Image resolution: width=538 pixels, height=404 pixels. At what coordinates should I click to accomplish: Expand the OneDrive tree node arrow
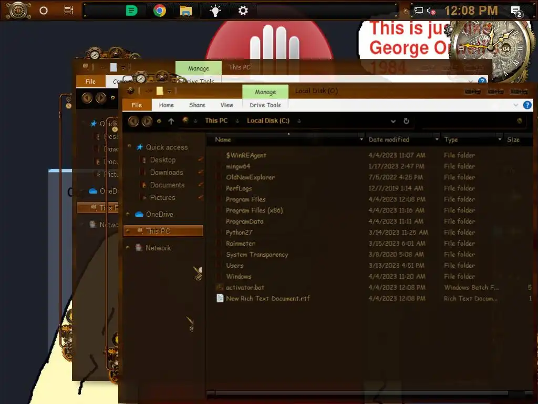pyautogui.click(x=128, y=215)
